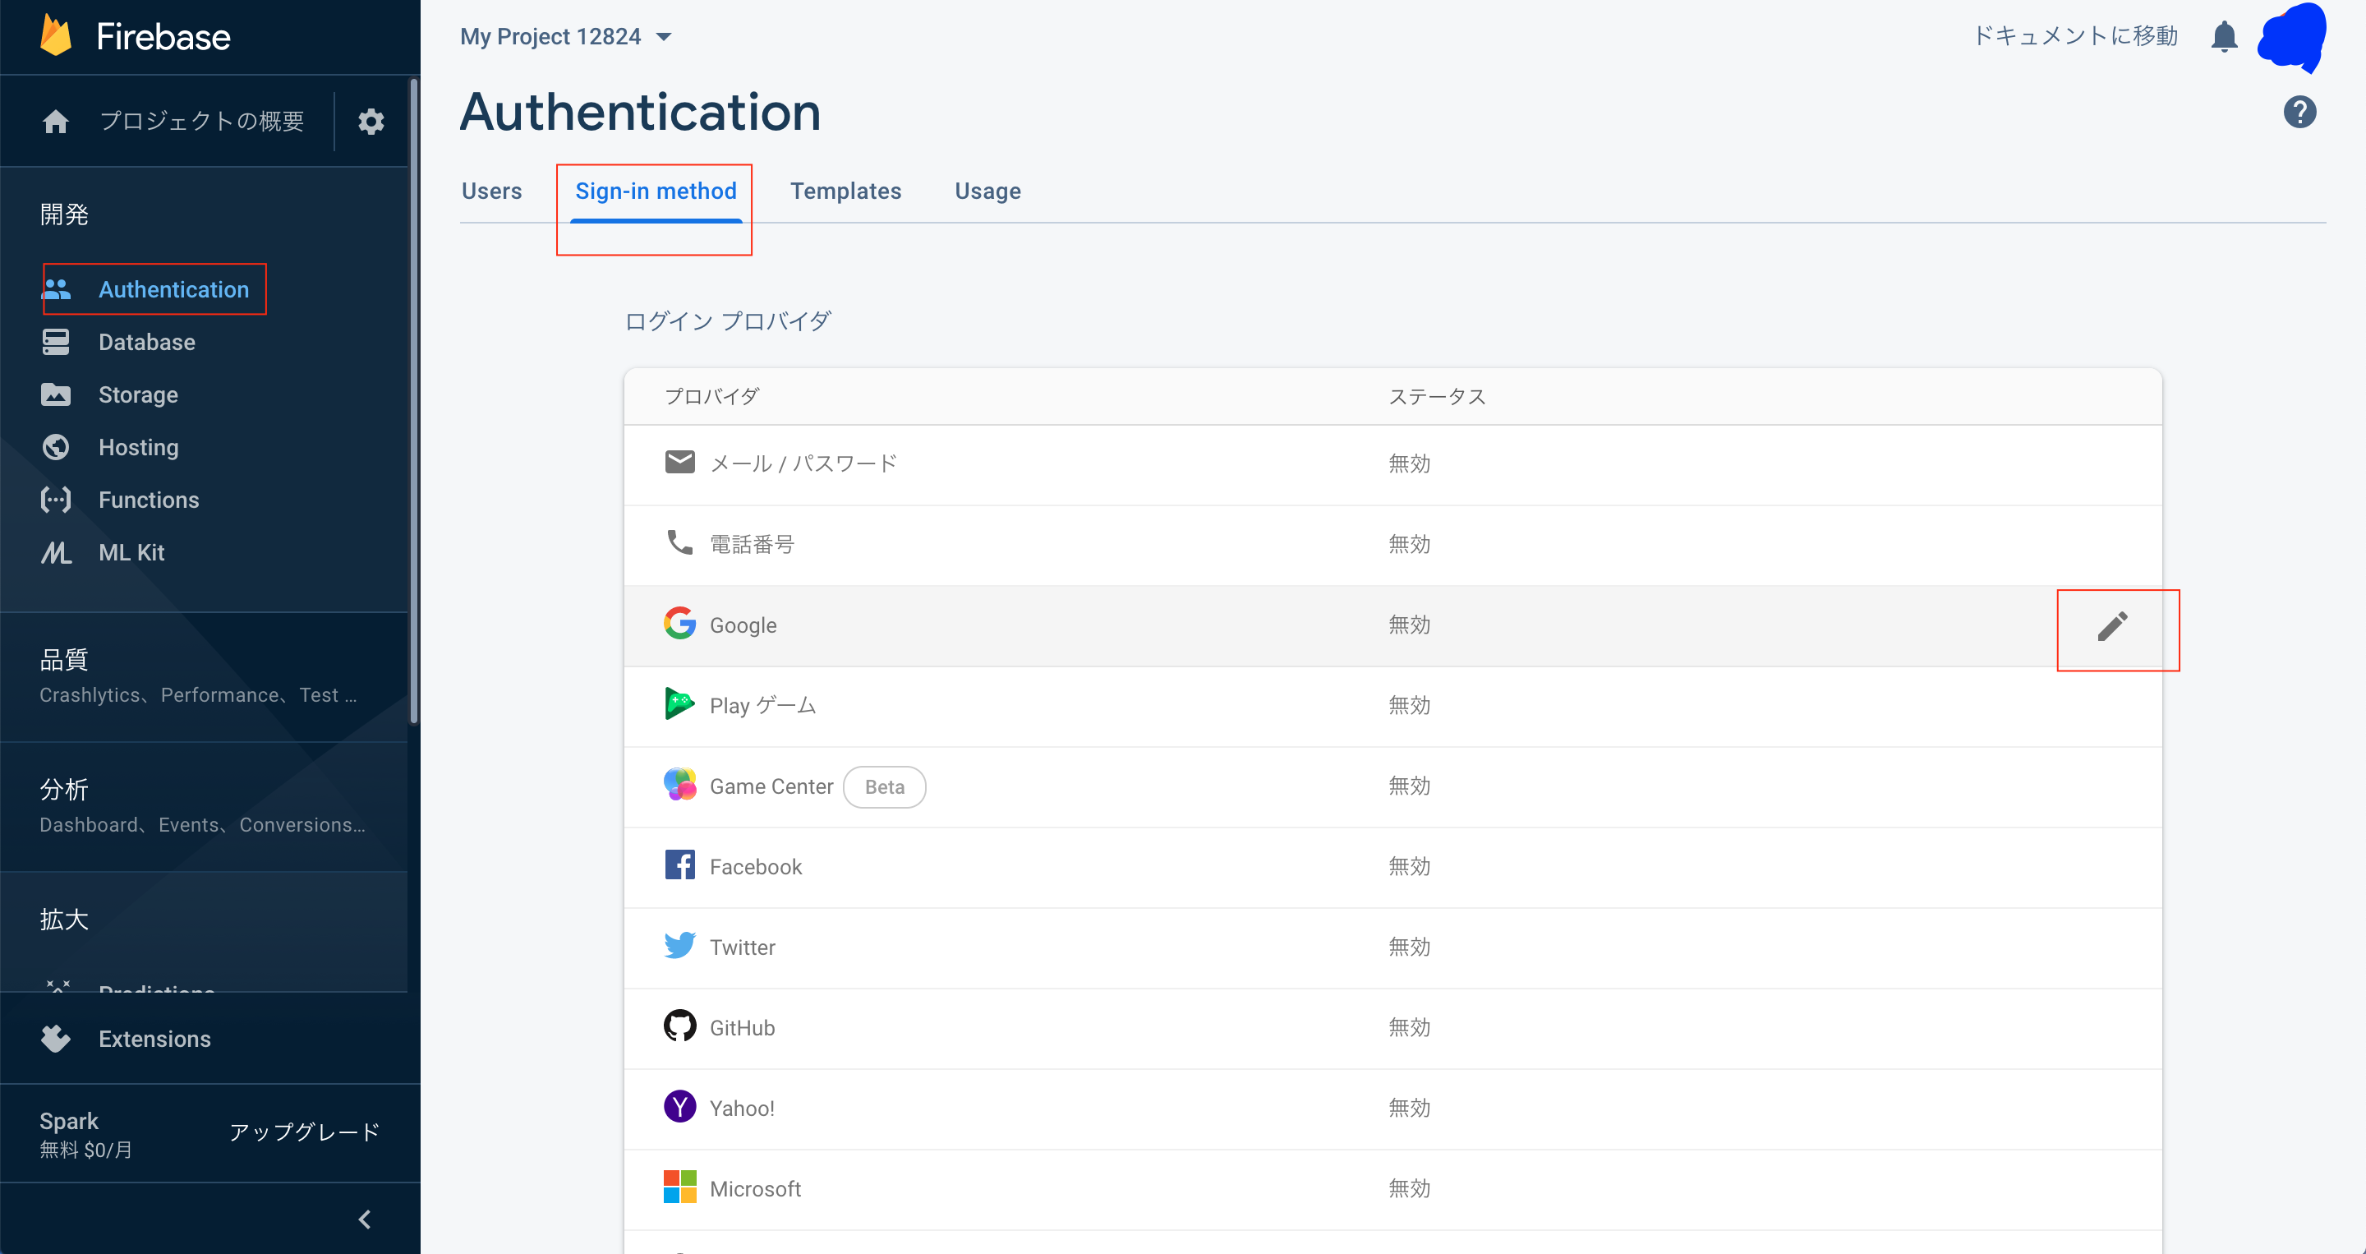Open project settings gear icon
Viewport: 2366px width, 1254px height.
[371, 122]
